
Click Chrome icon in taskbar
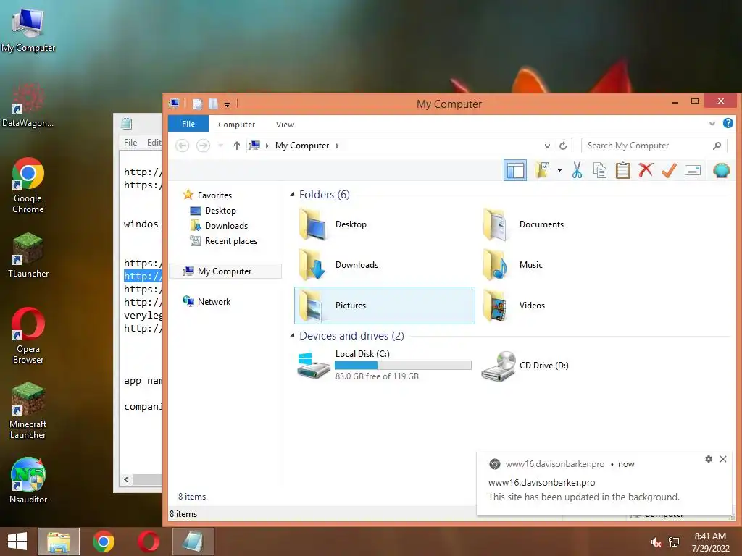pyautogui.click(x=104, y=542)
